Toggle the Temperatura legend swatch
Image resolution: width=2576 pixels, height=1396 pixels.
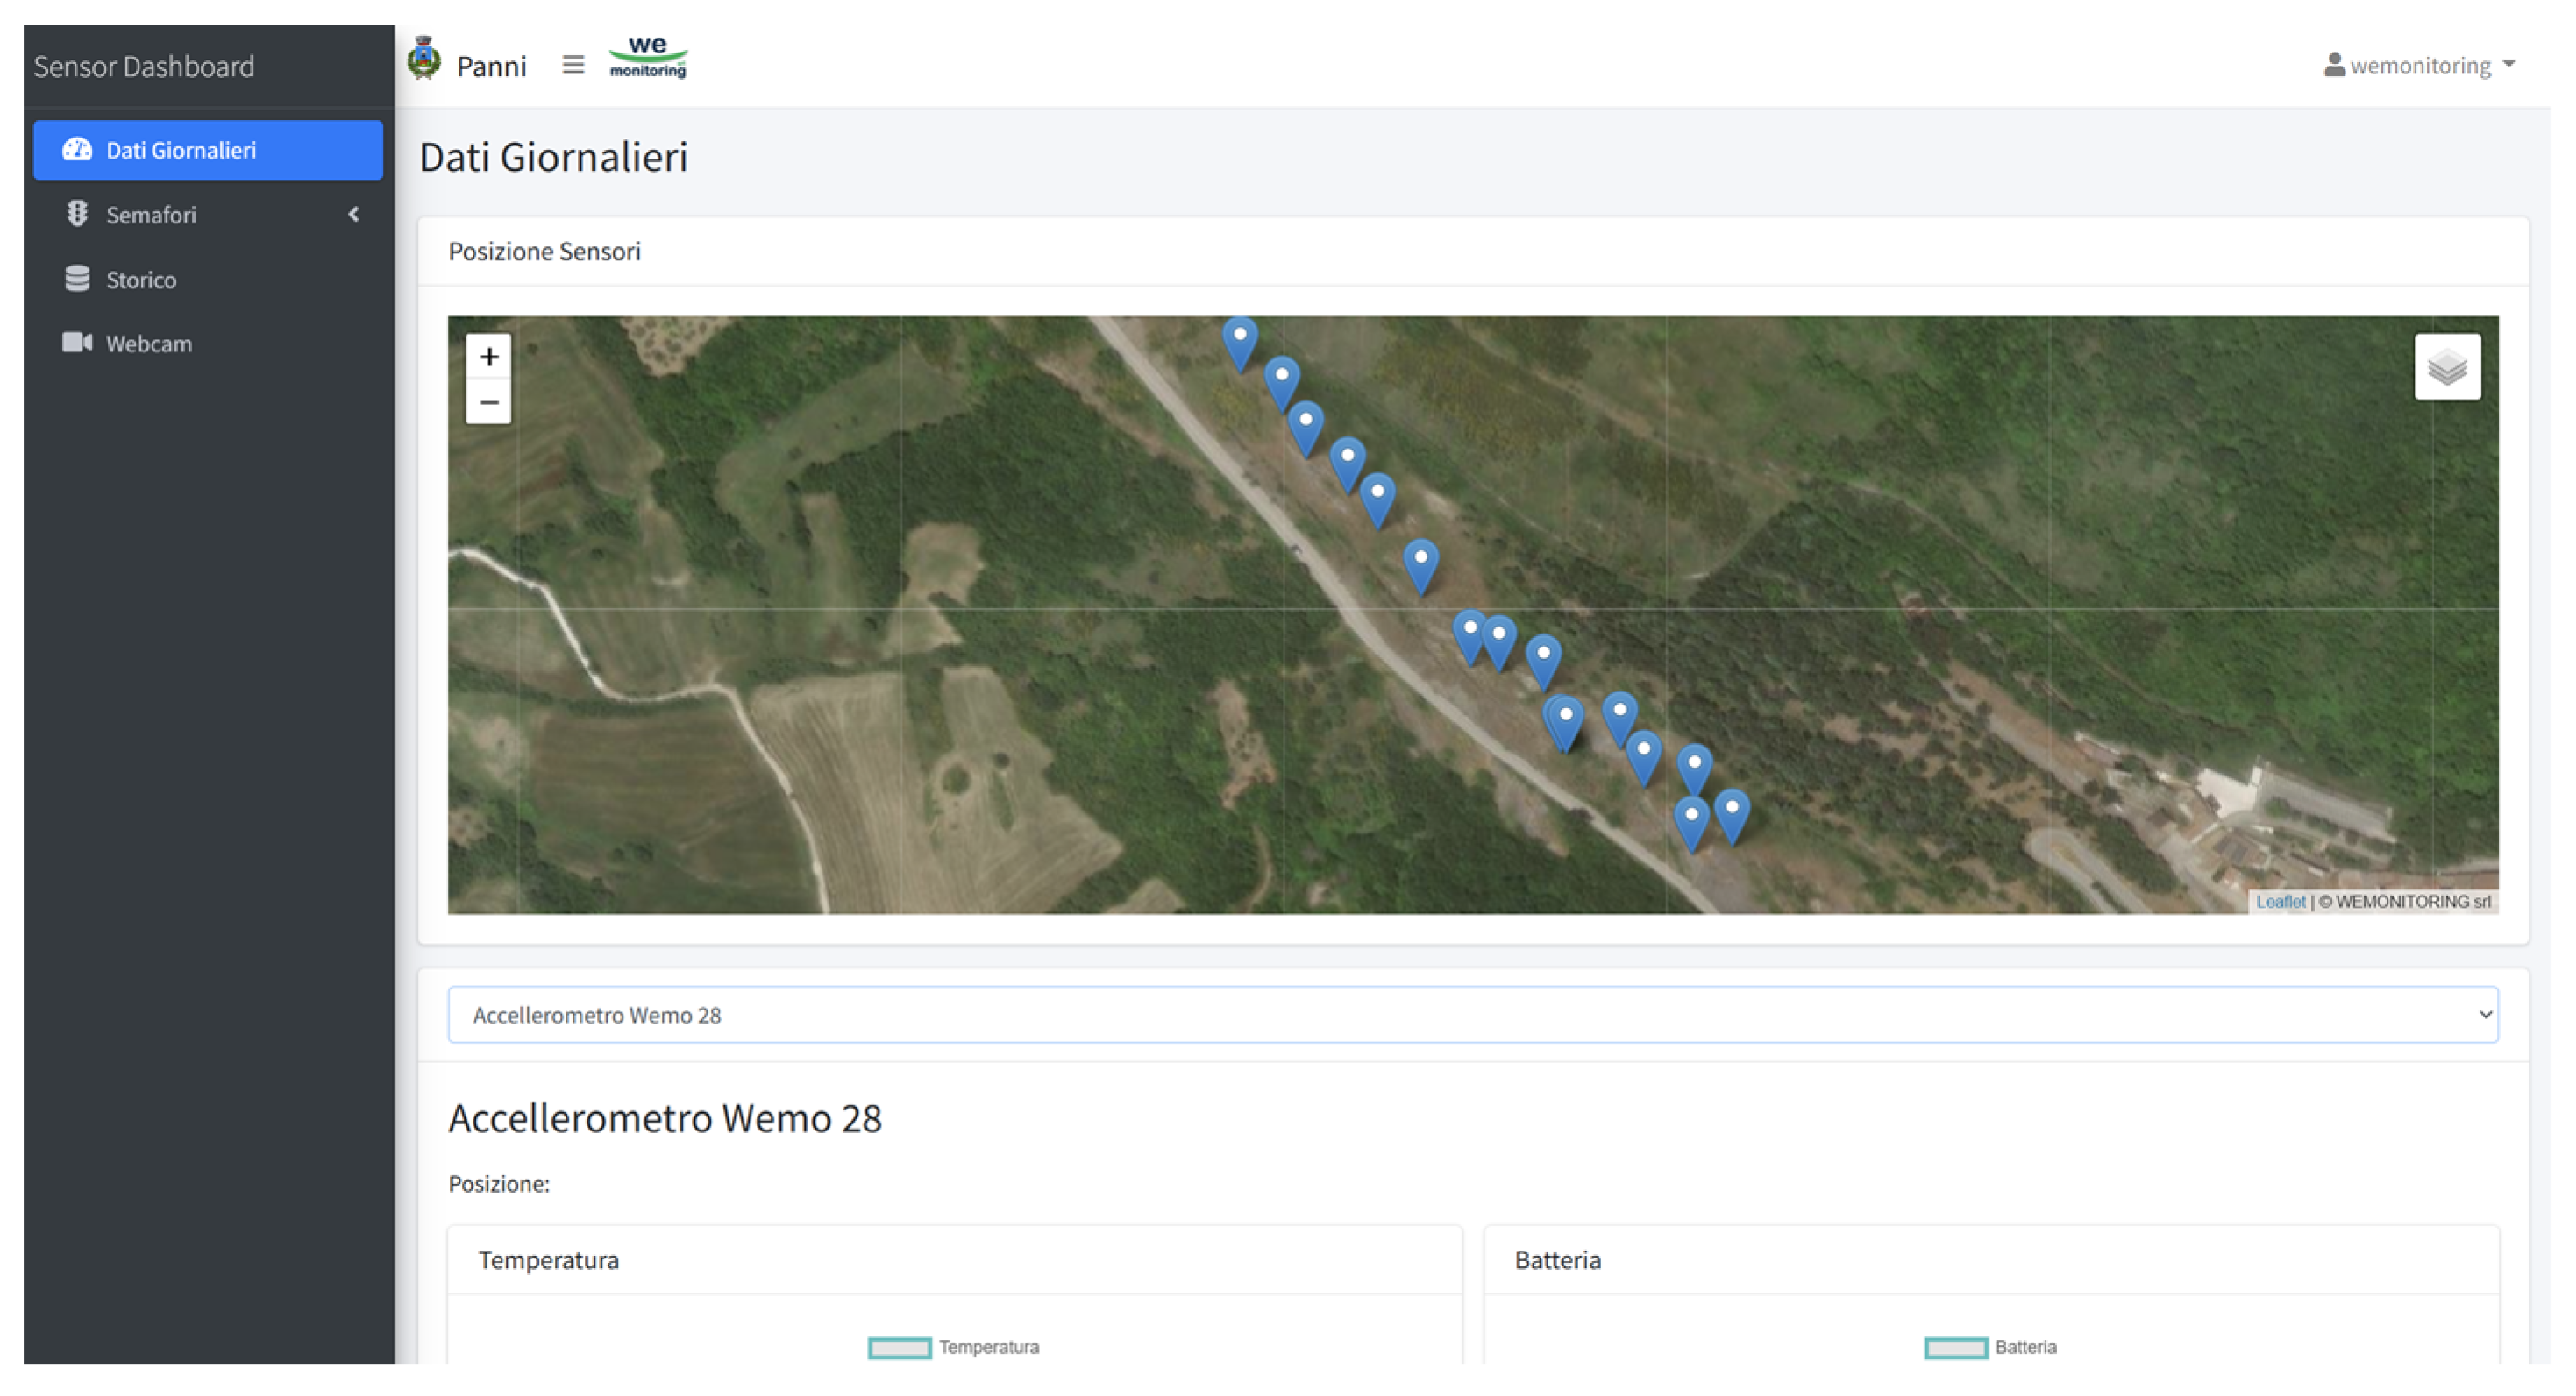tap(899, 1347)
